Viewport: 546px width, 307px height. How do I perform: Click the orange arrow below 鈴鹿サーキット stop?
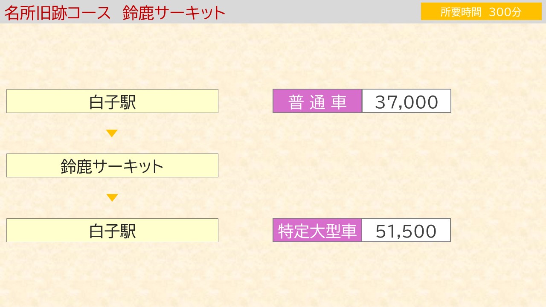[112, 198]
